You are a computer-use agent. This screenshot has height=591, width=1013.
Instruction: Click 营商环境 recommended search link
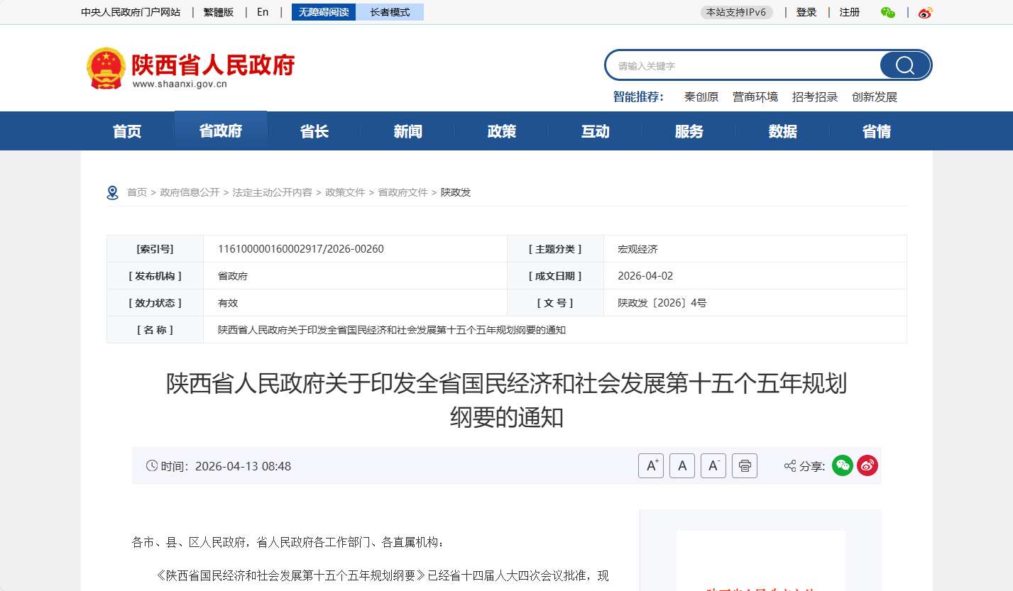coord(755,97)
